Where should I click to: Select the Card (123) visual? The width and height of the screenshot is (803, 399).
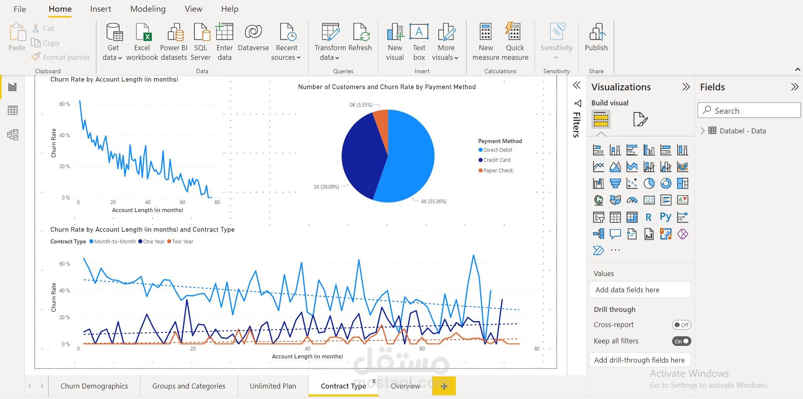pyautogui.click(x=649, y=200)
